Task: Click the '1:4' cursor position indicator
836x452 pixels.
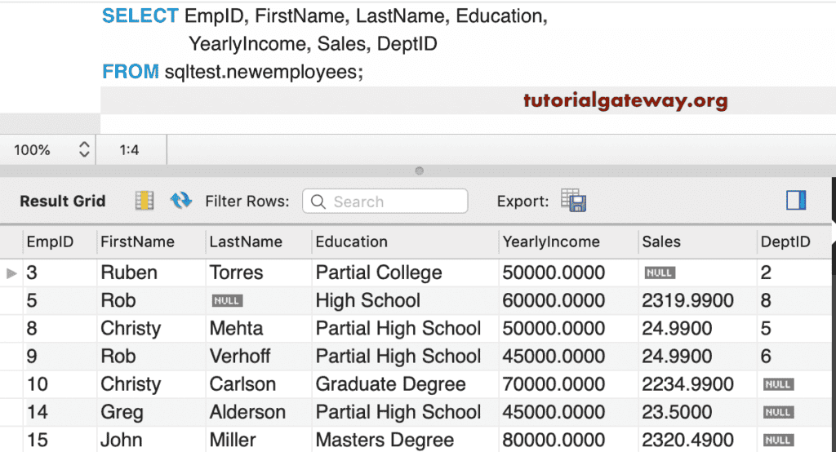Action: (129, 150)
